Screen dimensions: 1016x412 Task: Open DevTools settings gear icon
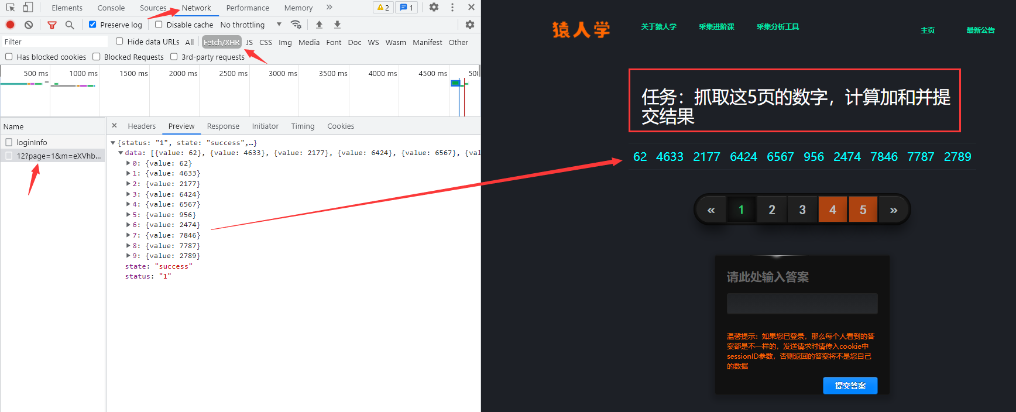point(434,8)
